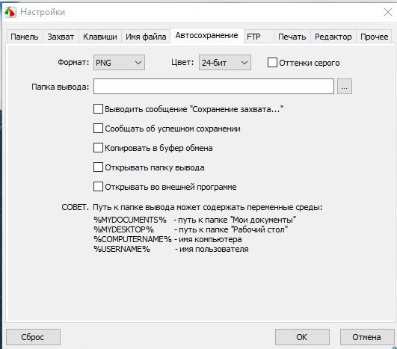397x349 pixels.
Task: Switch to the FTP tab
Action: [x=253, y=37]
